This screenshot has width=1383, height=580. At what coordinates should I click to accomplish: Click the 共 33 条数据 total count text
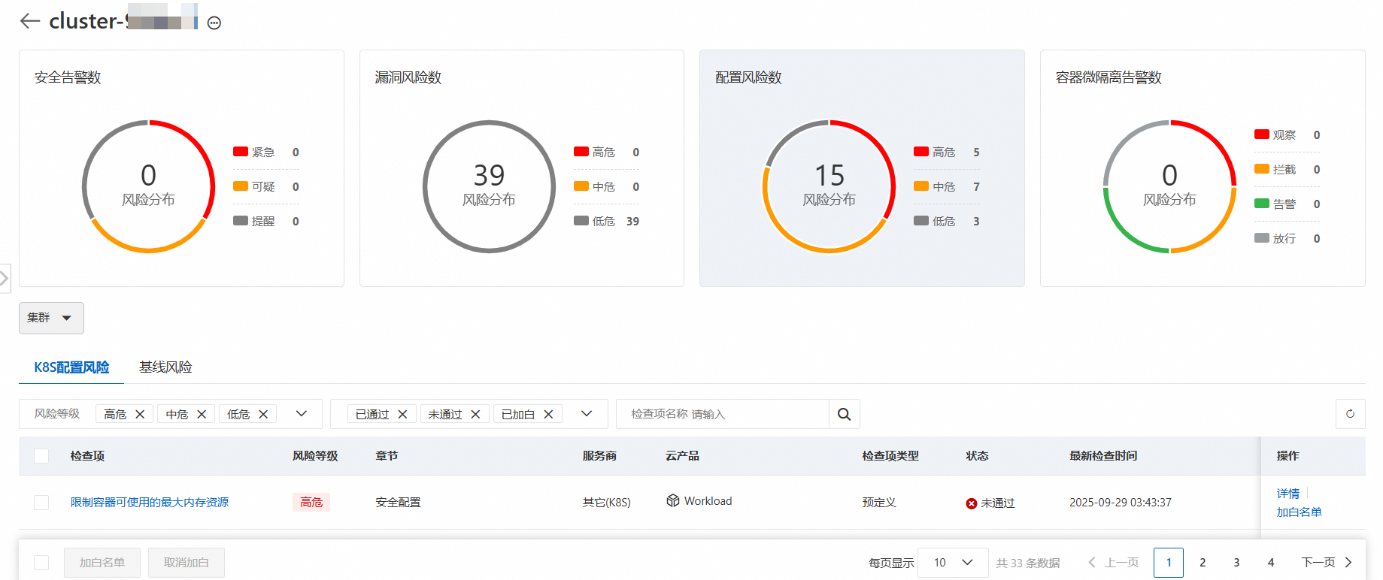(1028, 563)
